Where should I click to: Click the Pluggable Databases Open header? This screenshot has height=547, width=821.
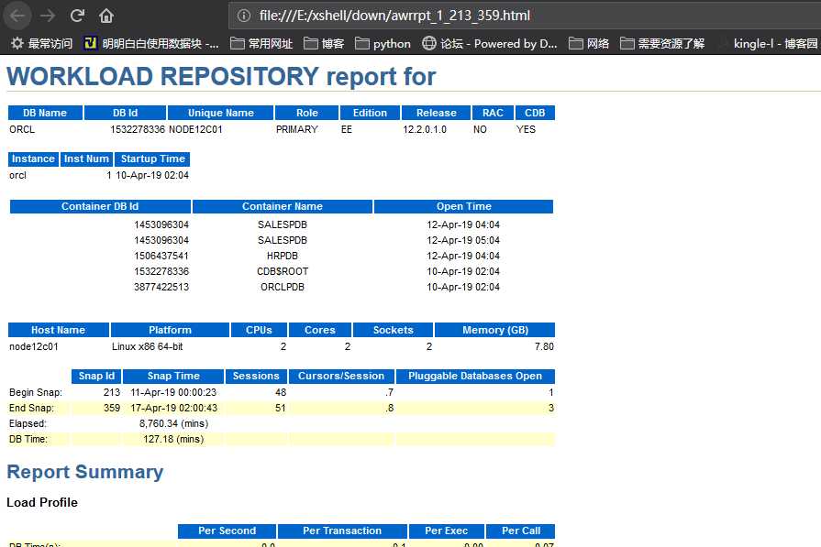(475, 376)
